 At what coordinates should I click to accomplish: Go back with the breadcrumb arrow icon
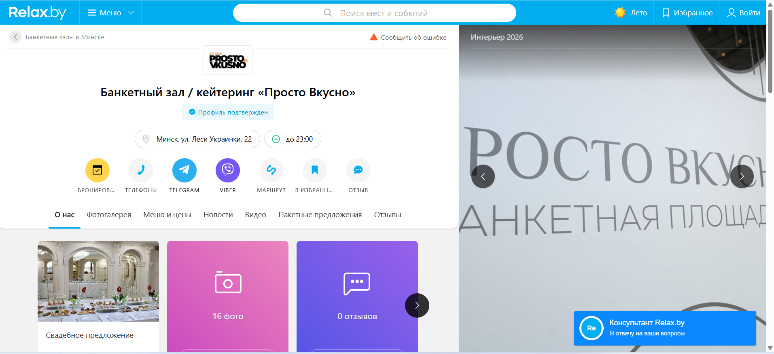[x=15, y=37]
